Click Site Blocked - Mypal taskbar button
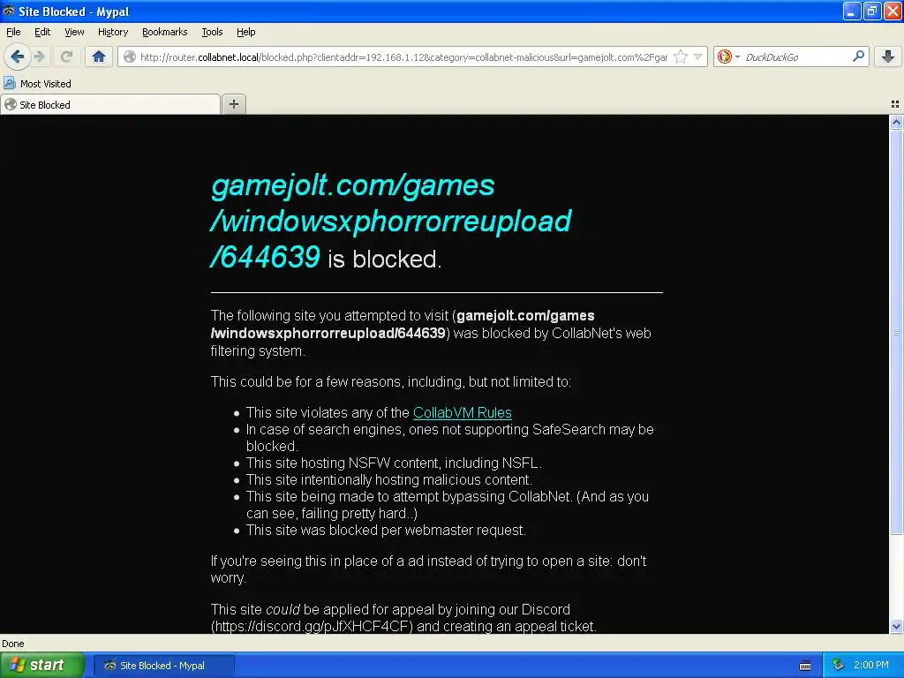This screenshot has height=678, width=904. pos(163,666)
